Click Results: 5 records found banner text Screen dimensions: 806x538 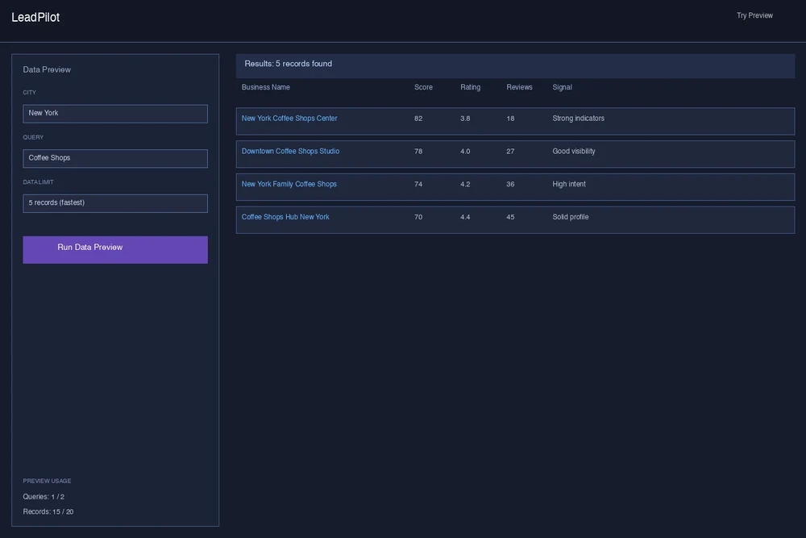[289, 64]
